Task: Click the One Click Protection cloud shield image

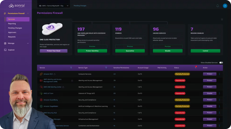Action: 52,29
